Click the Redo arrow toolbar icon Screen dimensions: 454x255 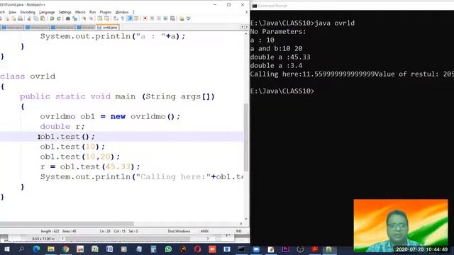coord(59,18)
